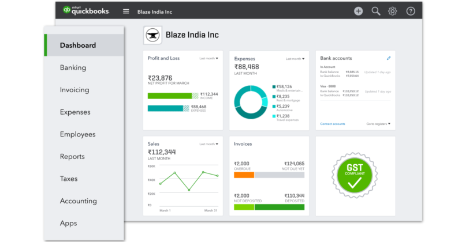Open Accounting in the sidebar
The image size is (462, 242).
pyautogui.click(x=79, y=201)
